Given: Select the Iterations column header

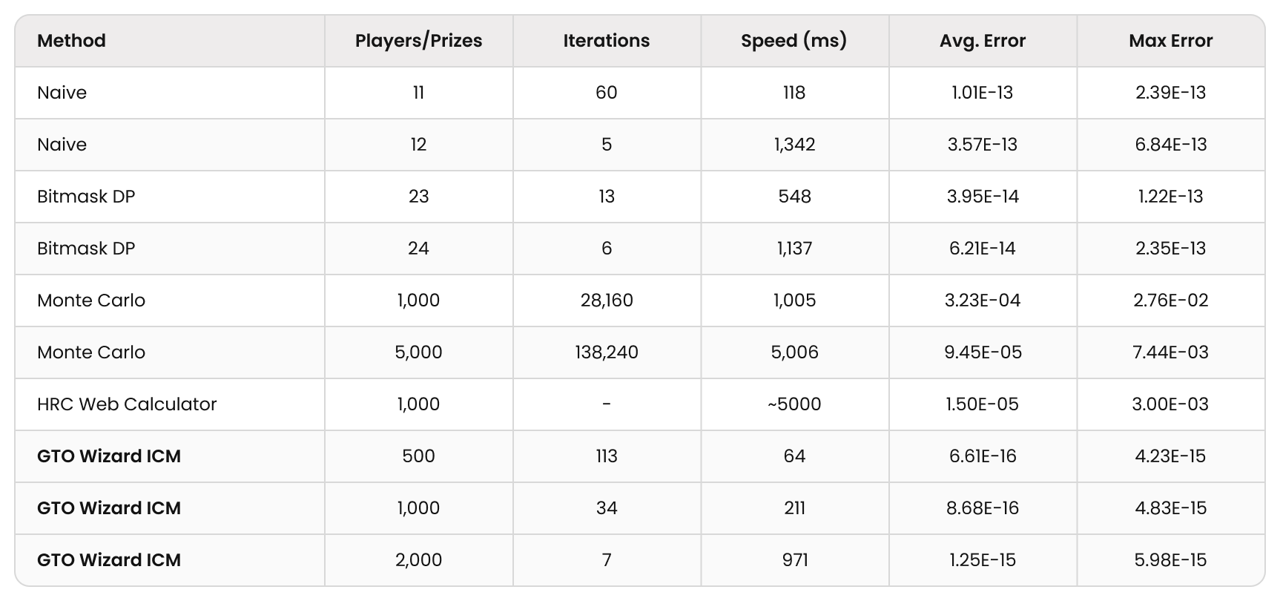Looking at the screenshot, I should pos(606,41).
